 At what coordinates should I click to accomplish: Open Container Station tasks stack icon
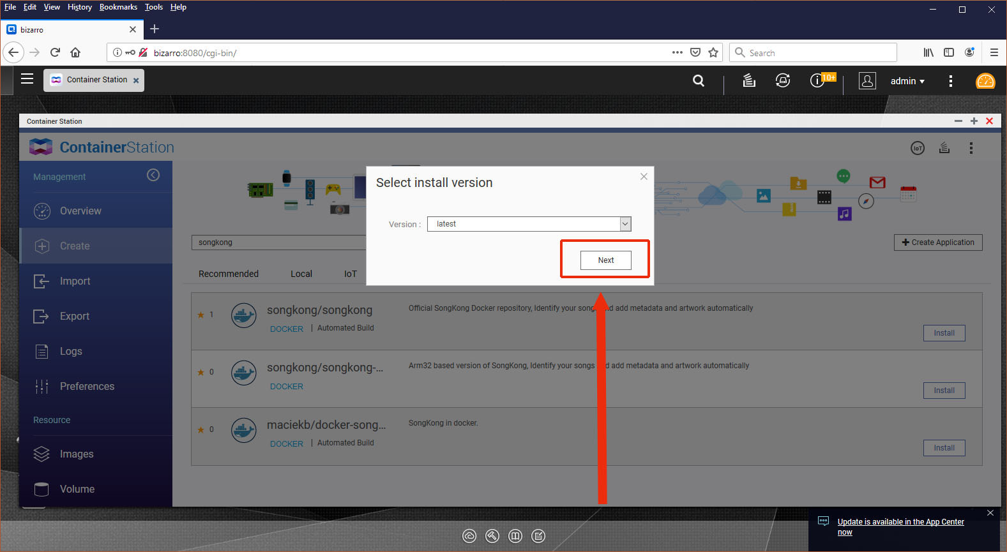pos(944,148)
